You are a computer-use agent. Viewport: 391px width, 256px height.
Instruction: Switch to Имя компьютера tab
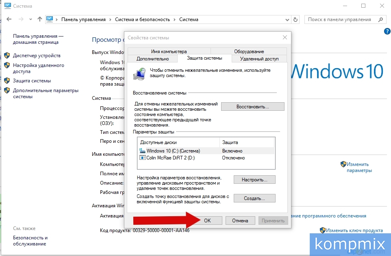point(169,51)
